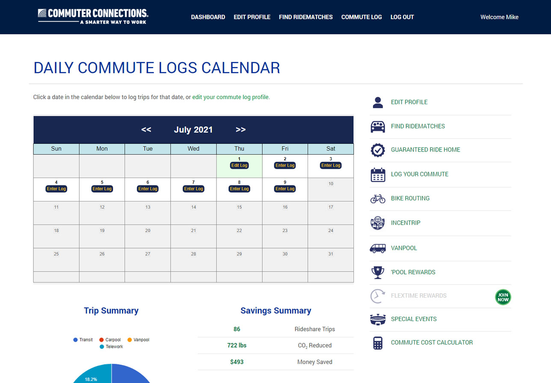Click Enter Log on July 6
The width and height of the screenshot is (551, 383).
tap(148, 189)
